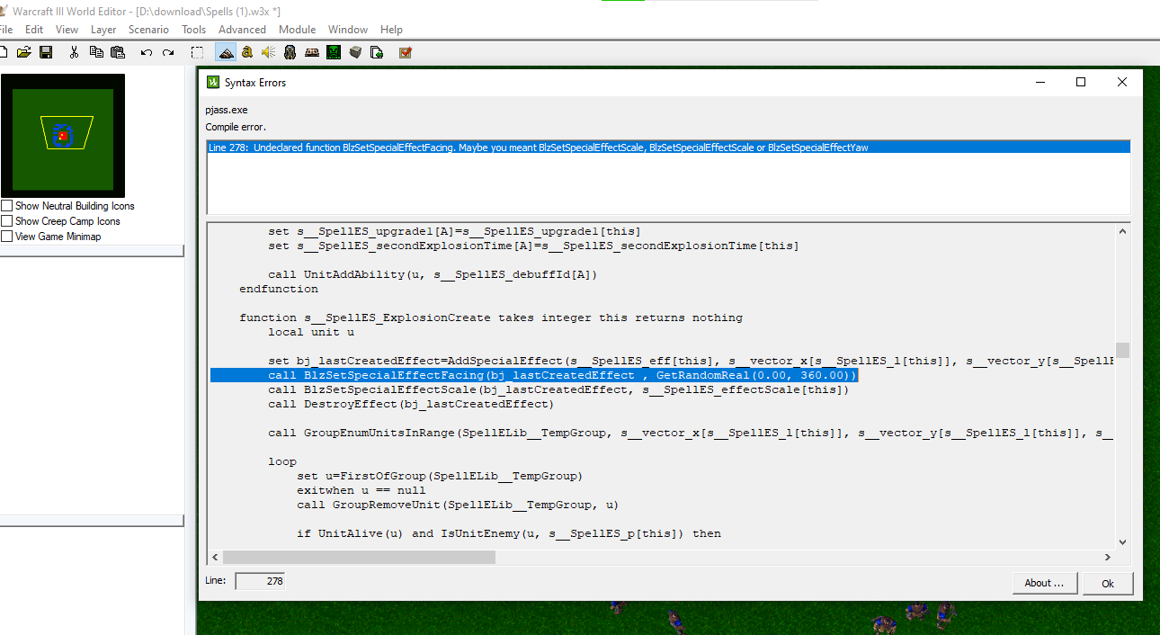Click the 'pjass.exe' label
The width and height of the screenshot is (1160, 635).
click(227, 110)
